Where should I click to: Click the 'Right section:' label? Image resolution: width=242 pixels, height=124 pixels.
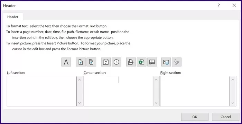[170, 73]
